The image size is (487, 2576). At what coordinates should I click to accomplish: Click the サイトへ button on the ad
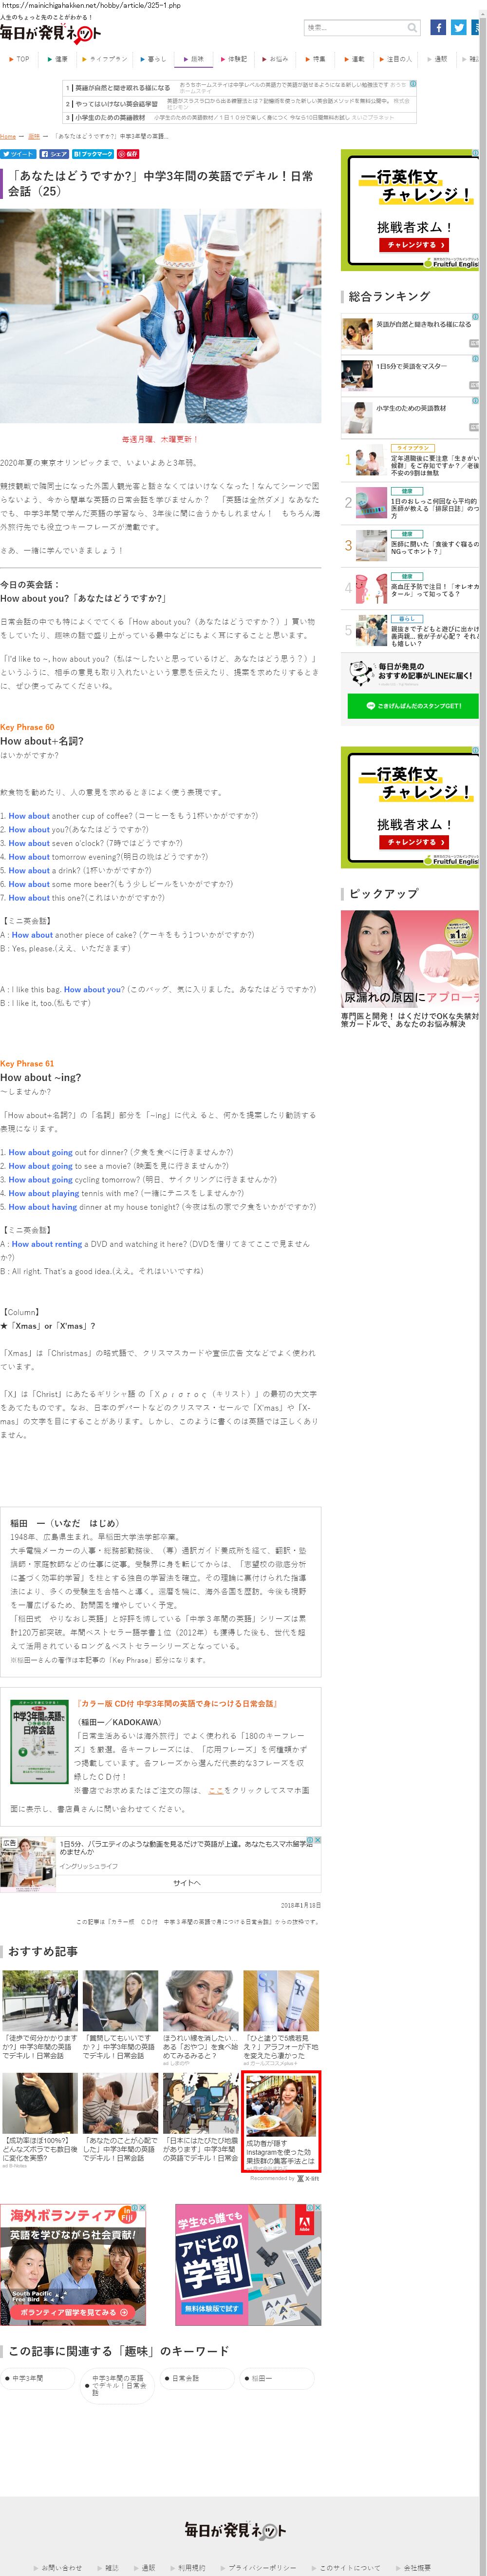tap(187, 1882)
